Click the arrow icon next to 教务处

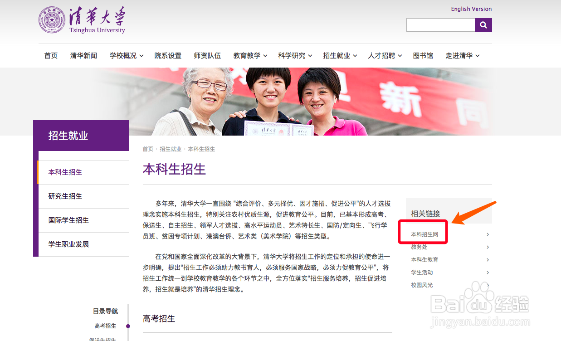(488, 247)
